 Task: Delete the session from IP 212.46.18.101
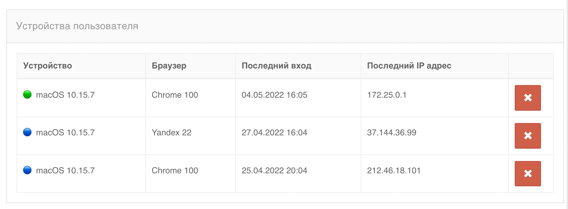pyautogui.click(x=527, y=173)
